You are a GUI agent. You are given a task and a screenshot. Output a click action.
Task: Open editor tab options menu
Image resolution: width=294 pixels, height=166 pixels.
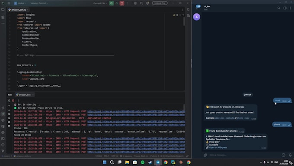(x=182, y=10)
